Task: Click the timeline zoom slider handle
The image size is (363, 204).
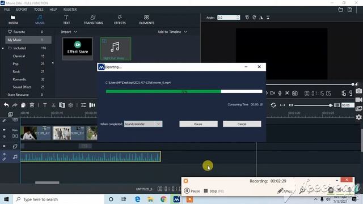Action: [x=331, y=105]
